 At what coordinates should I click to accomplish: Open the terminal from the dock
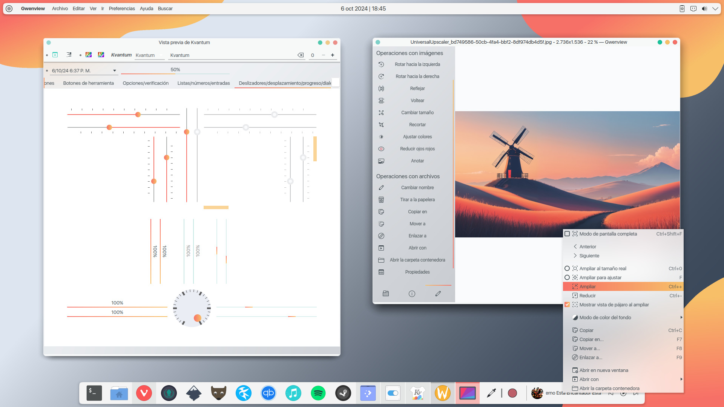point(94,393)
